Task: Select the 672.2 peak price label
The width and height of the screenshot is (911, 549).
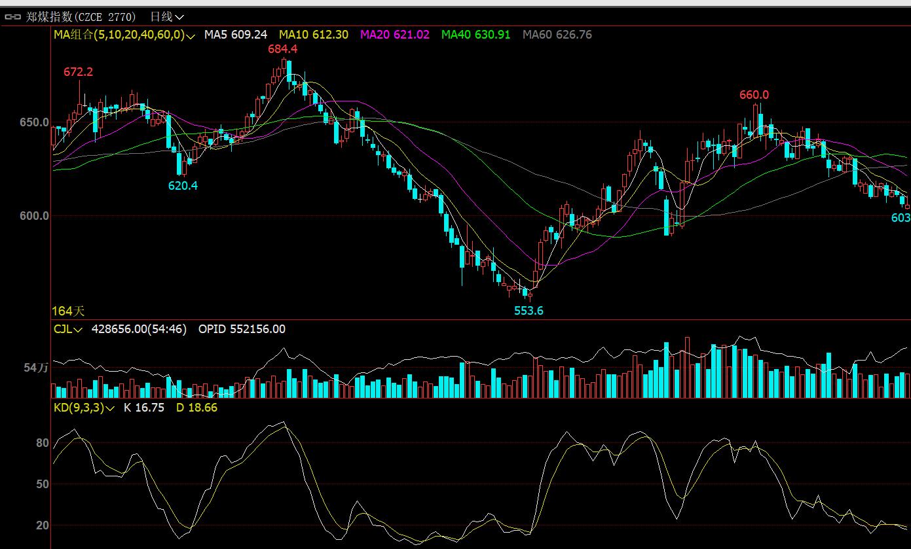Action: click(x=78, y=72)
